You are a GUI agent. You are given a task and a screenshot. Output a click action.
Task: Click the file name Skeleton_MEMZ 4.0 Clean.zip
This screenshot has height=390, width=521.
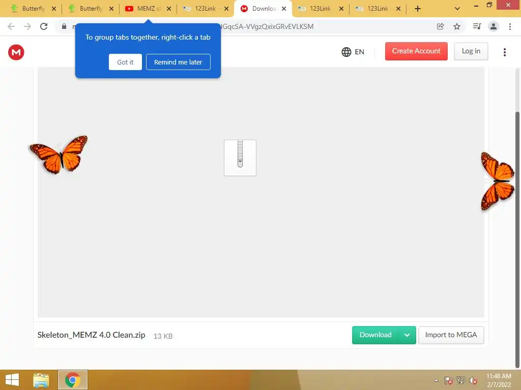(91, 335)
